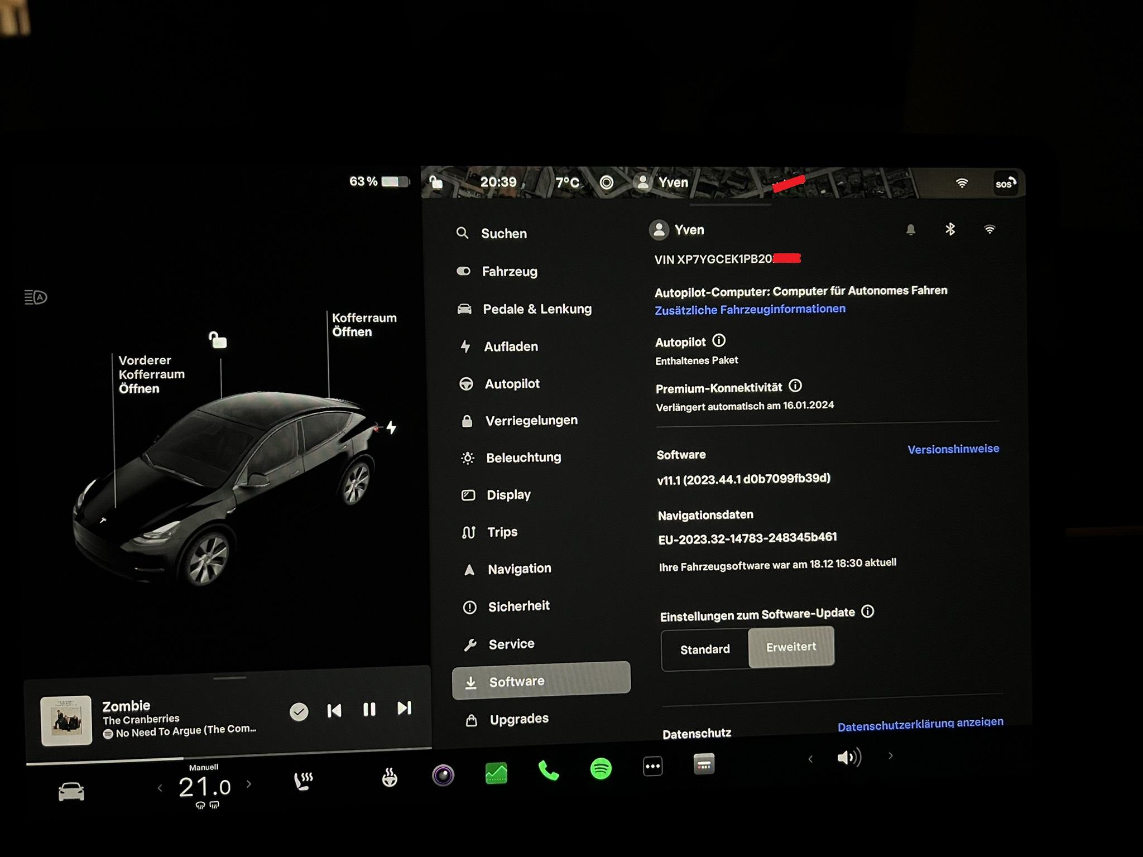This screenshot has height=857, width=1143.
Task: Pause the song Zombie
Action: coord(369,709)
